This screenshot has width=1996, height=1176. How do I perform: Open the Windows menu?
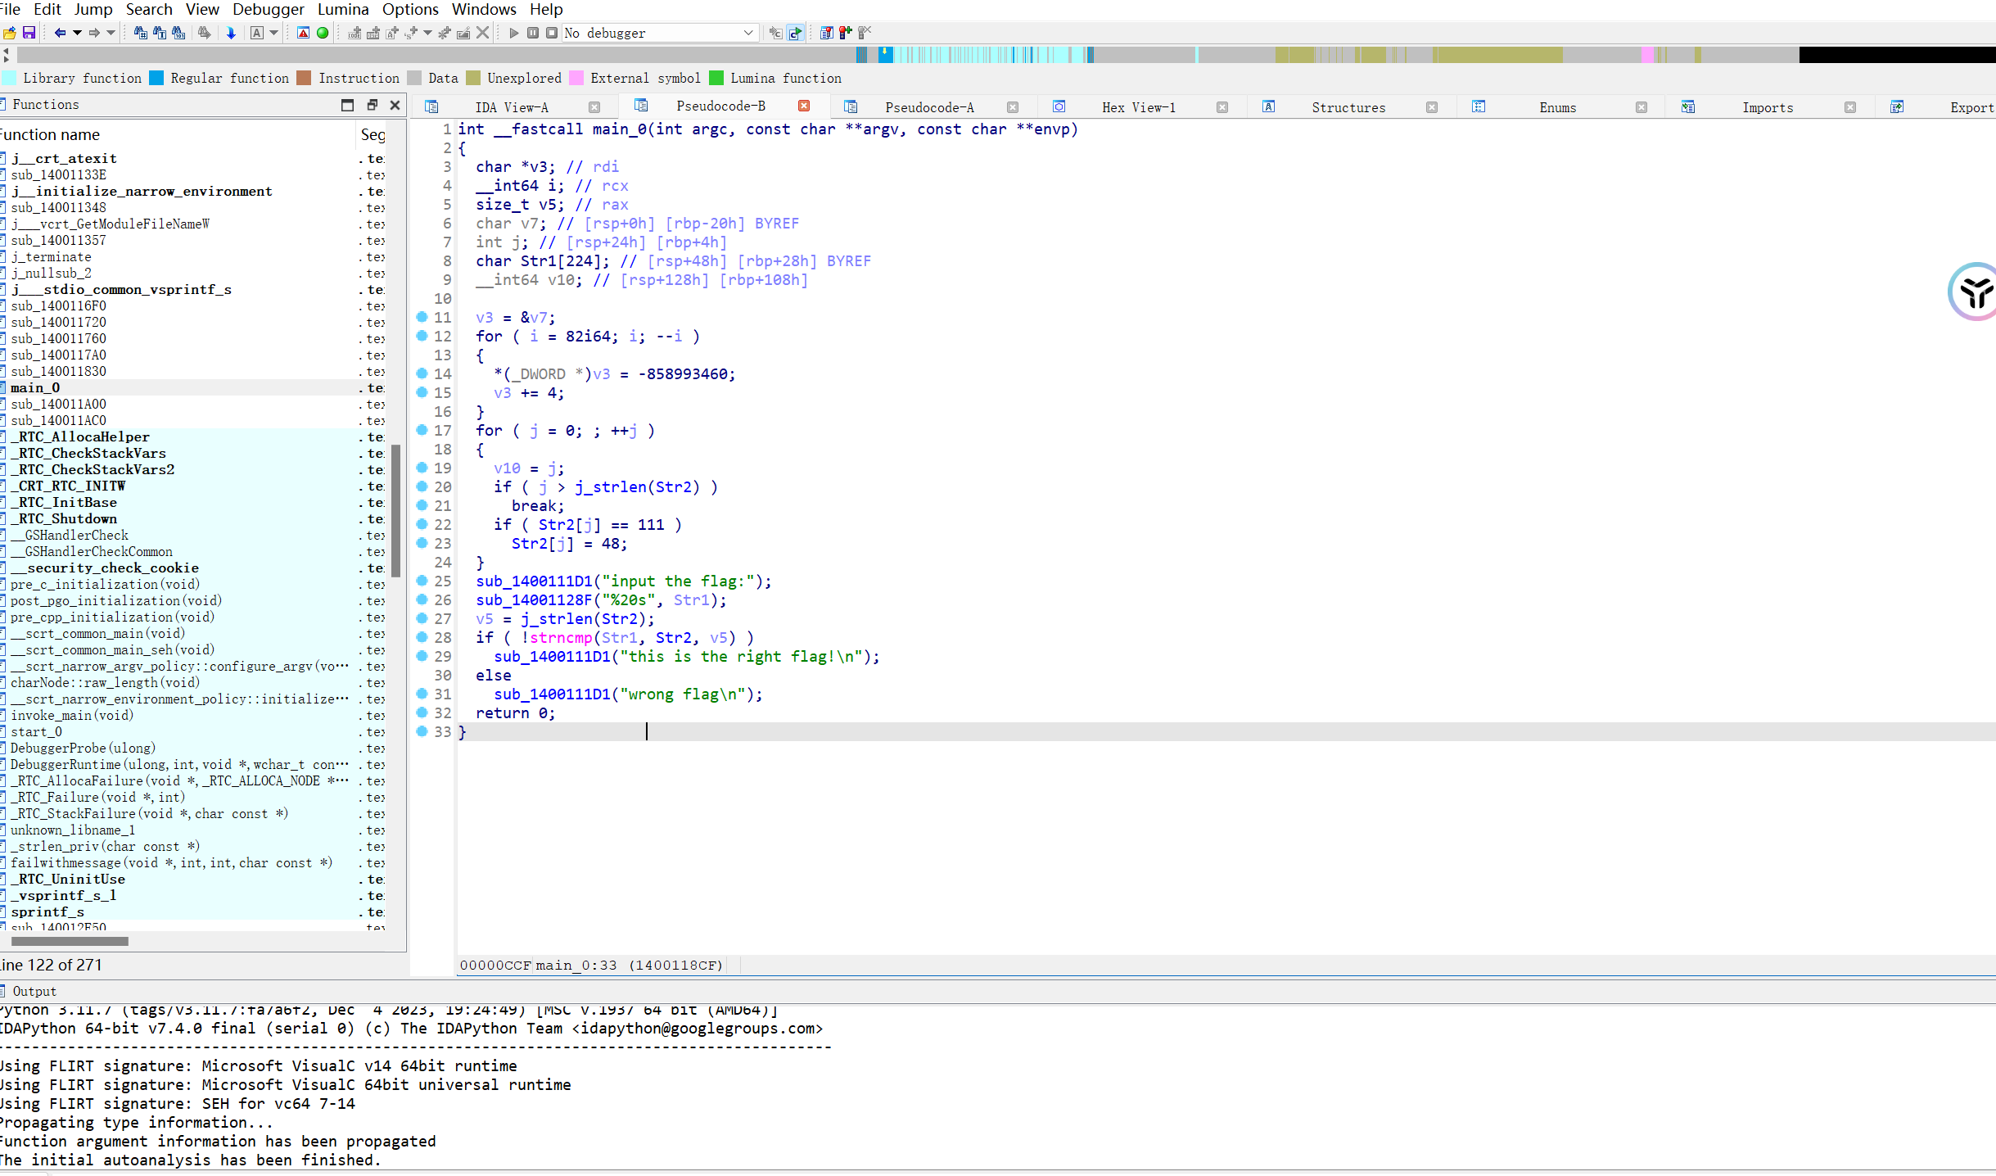click(484, 9)
